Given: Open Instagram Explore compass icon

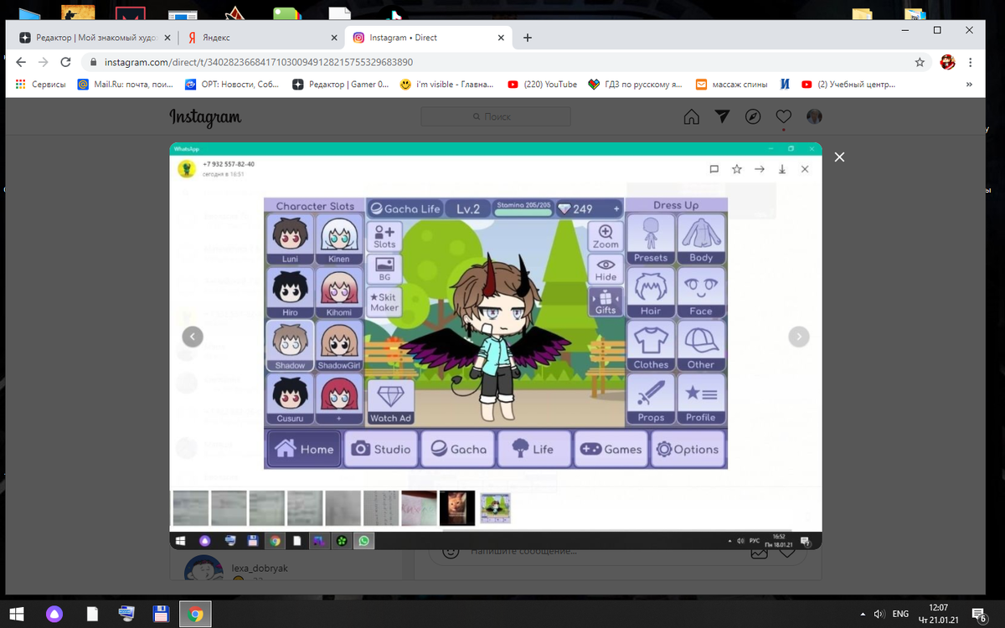Looking at the screenshot, I should [753, 116].
